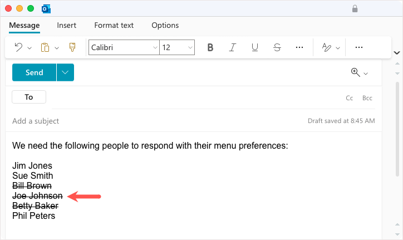This screenshot has height=240, width=403.
Task: Expand the Send options arrow
Action: point(65,72)
